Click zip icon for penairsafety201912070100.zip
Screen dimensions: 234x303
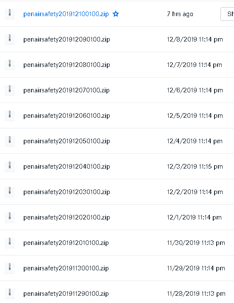coord(10,90)
